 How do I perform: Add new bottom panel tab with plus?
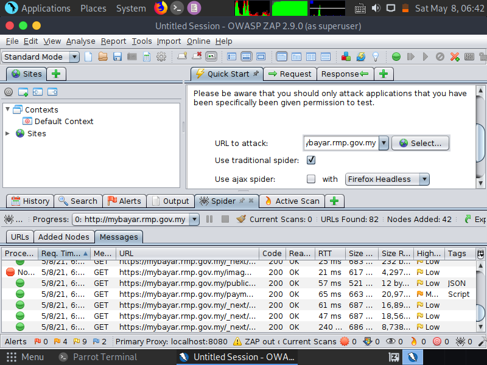click(334, 201)
